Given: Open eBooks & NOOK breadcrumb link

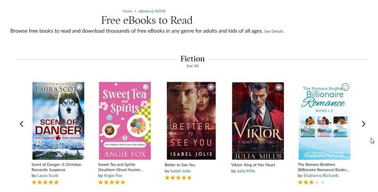Looking at the screenshot, I should (x=152, y=11).
